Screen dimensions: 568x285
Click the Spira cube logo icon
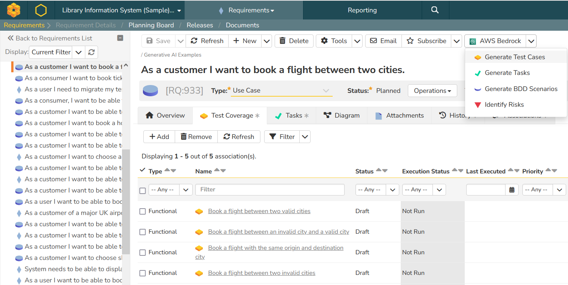(x=13, y=10)
